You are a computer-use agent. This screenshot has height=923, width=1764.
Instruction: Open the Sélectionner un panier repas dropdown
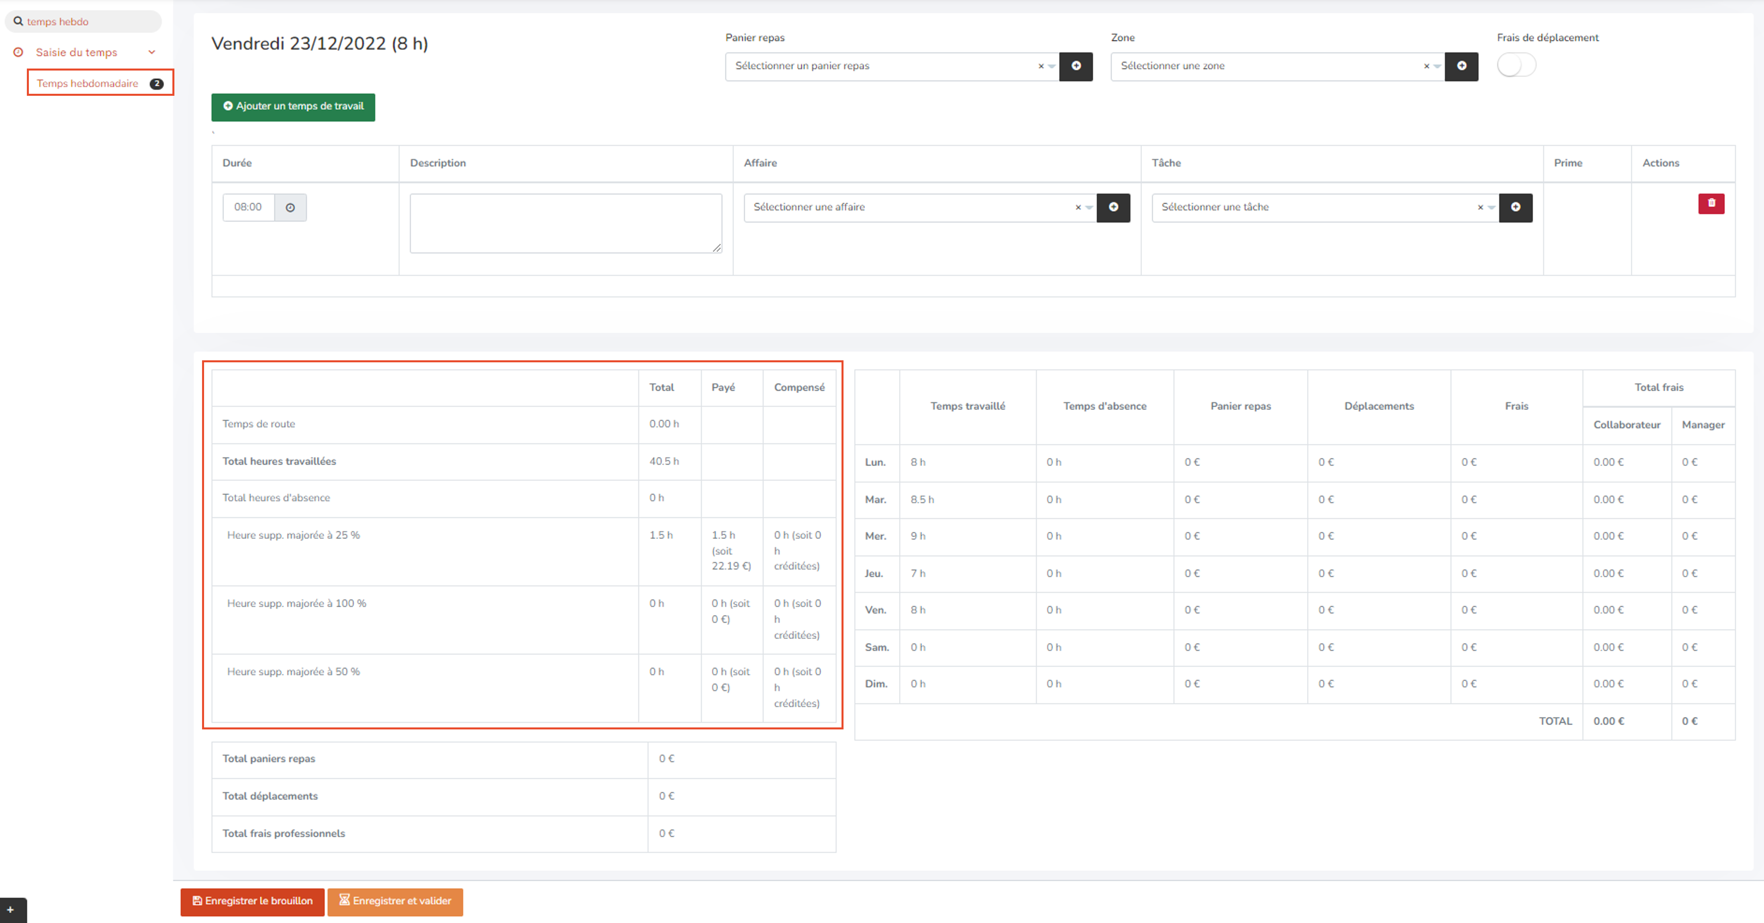[883, 66]
